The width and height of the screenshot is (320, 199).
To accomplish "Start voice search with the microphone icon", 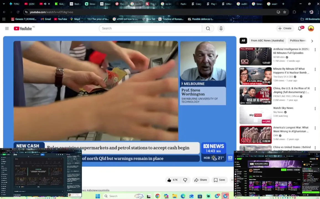I will pyautogui.click(x=221, y=28).
